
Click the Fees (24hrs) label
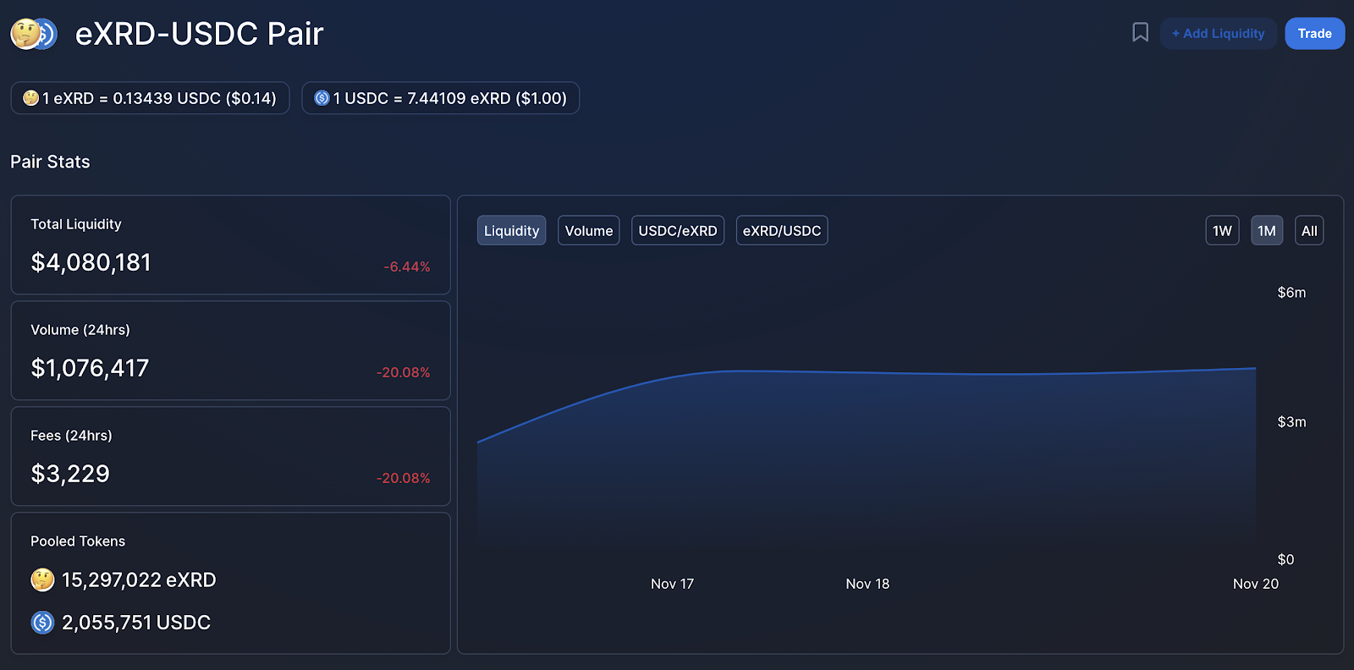click(x=71, y=436)
